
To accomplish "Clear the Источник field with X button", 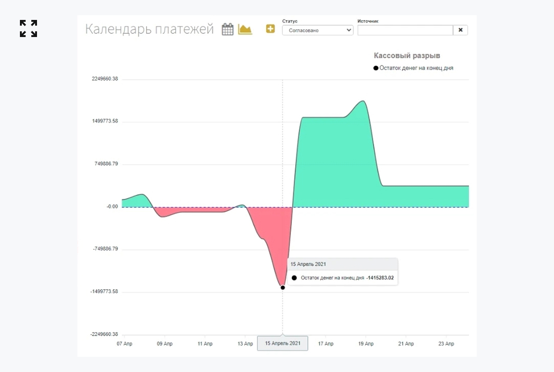I will point(461,30).
